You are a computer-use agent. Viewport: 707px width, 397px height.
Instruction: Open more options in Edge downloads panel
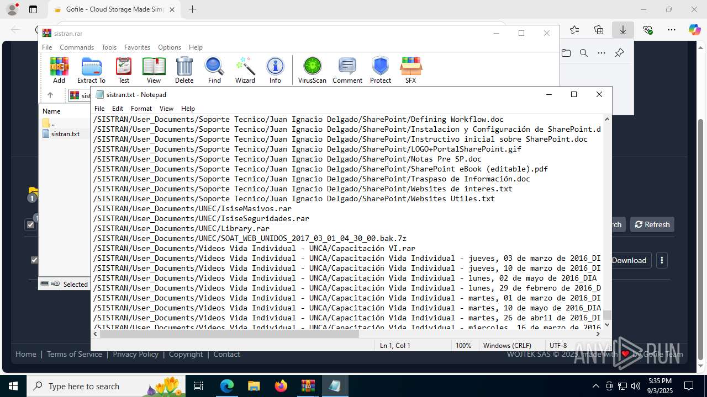click(x=602, y=53)
